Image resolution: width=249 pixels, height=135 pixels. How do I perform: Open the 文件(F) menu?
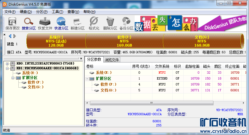(10, 12)
